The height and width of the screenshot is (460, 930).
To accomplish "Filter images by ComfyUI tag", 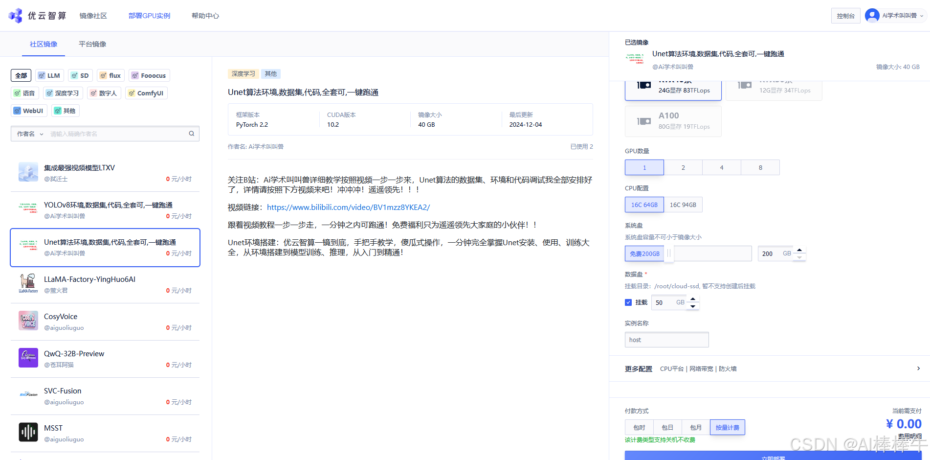I will pos(146,93).
